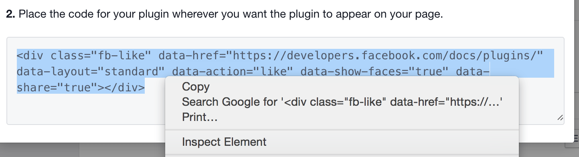Viewport: 579px width, 157px height.
Task: Click the bold step number 2
Action: (x=10, y=15)
